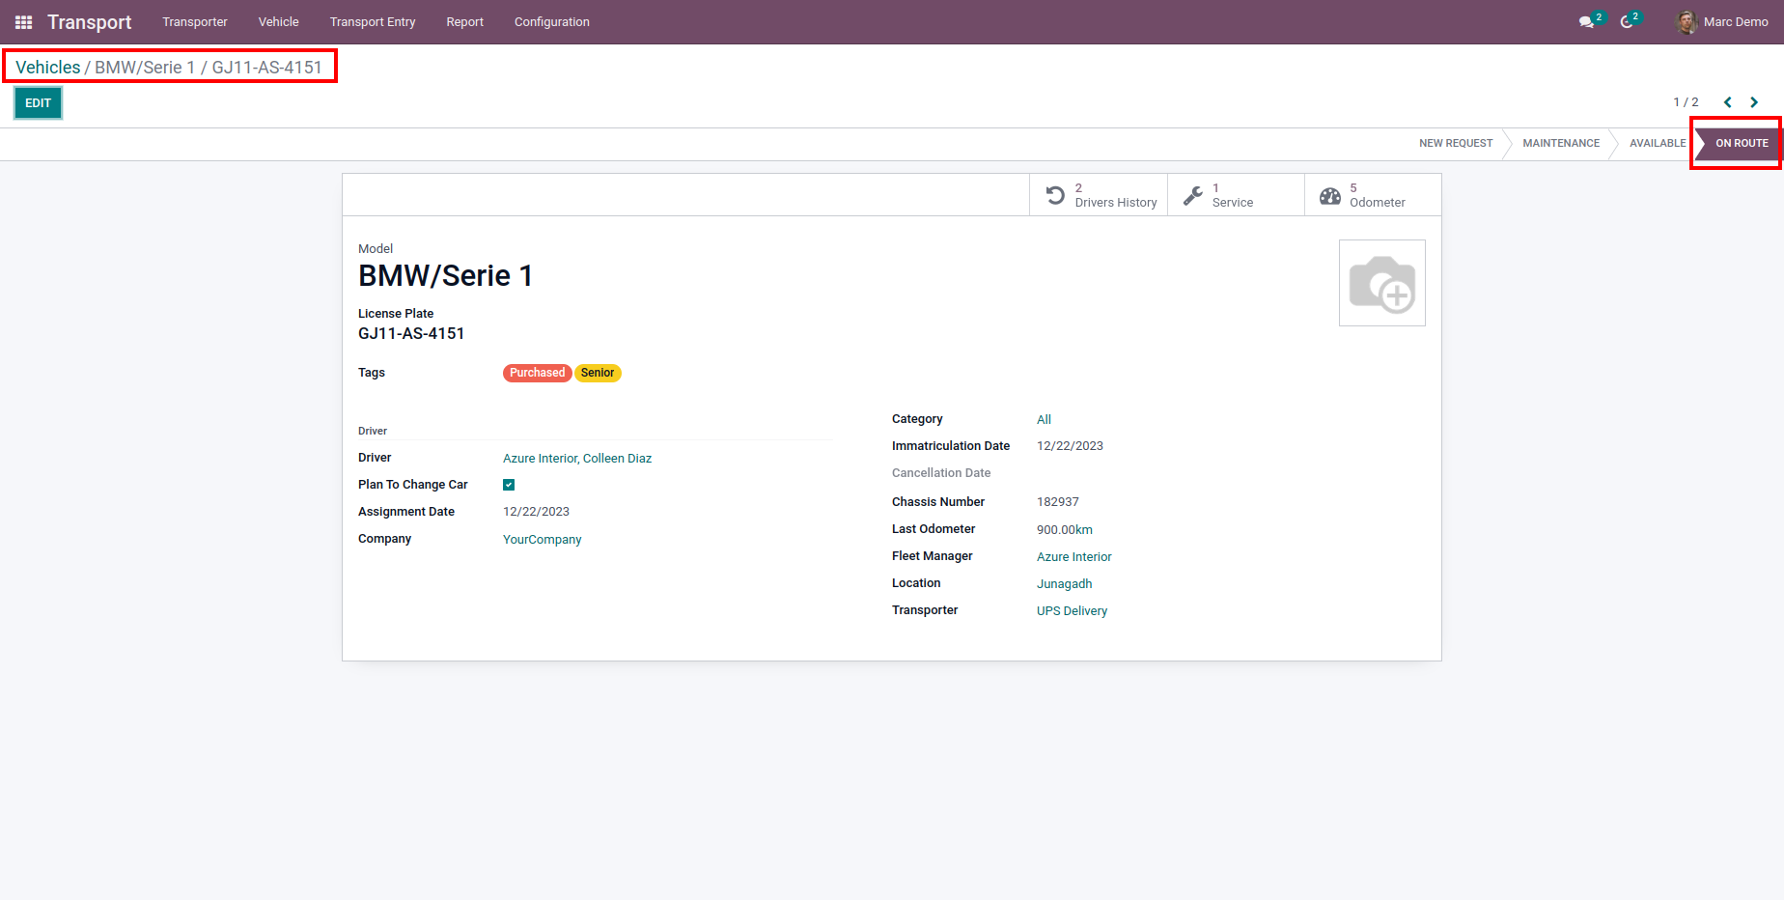Click the Senior tag

pyautogui.click(x=598, y=373)
